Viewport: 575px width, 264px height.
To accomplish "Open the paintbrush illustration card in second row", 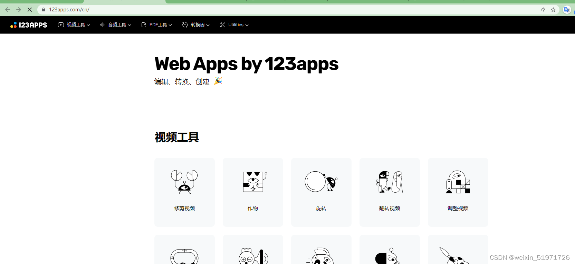I will [458, 250].
